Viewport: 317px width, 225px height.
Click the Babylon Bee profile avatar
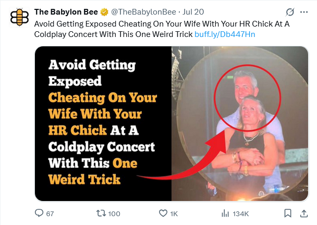pyautogui.click(x=20, y=16)
